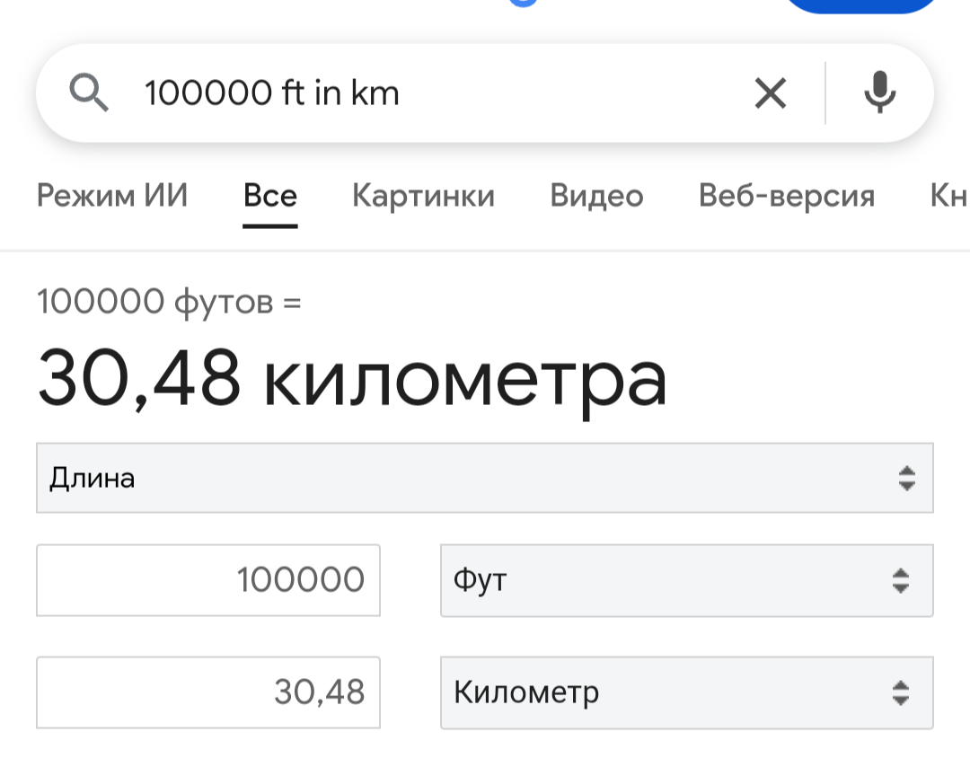Click the magnifying glass search icon
The width and height of the screenshot is (970, 758).
click(89, 93)
